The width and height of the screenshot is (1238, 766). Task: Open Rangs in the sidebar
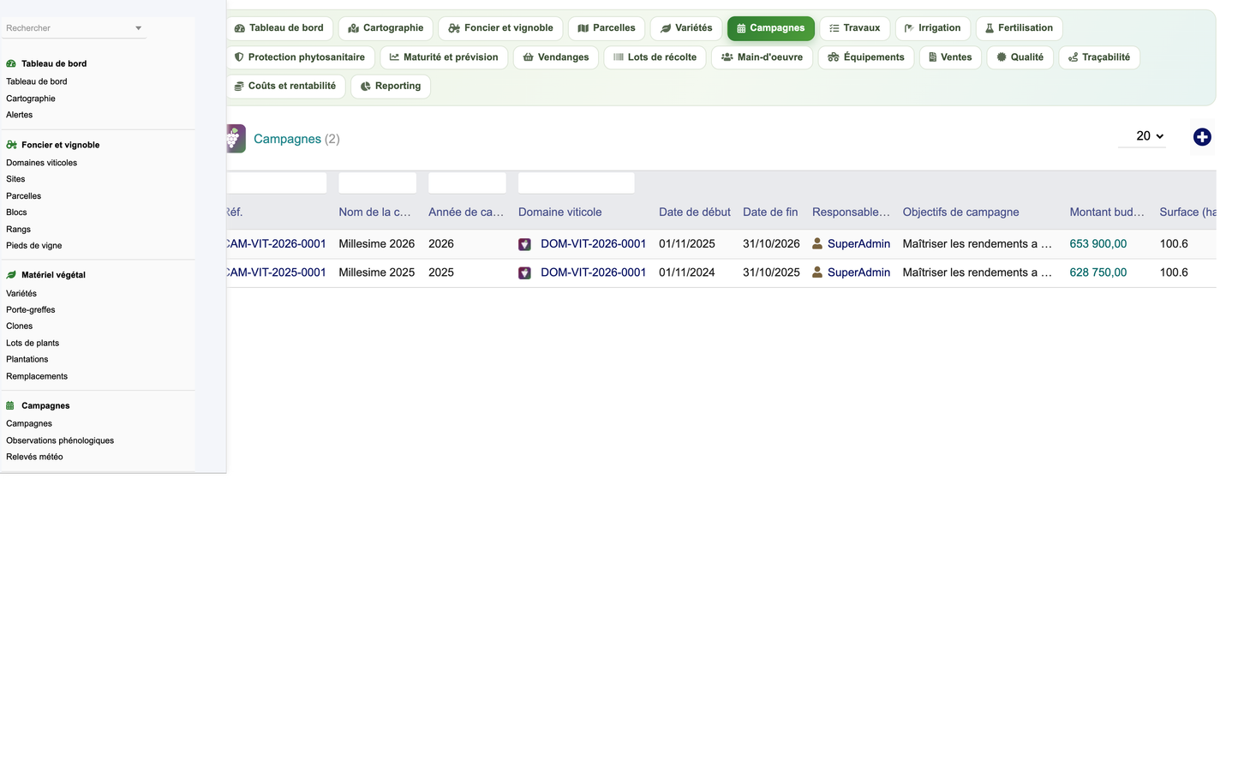coord(18,230)
